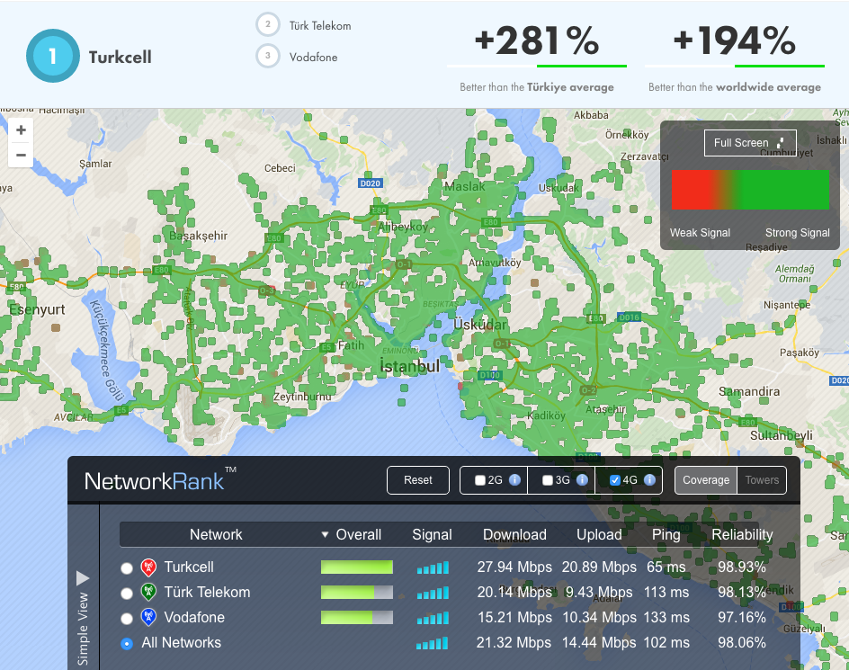This screenshot has height=670, width=849.
Task: Zoom in on the map
Action: pyautogui.click(x=21, y=130)
